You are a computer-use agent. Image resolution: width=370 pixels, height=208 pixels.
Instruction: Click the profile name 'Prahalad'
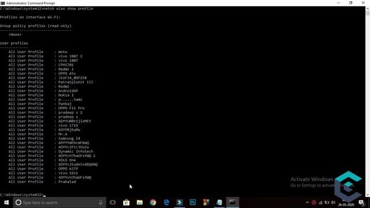click(67, 182)
